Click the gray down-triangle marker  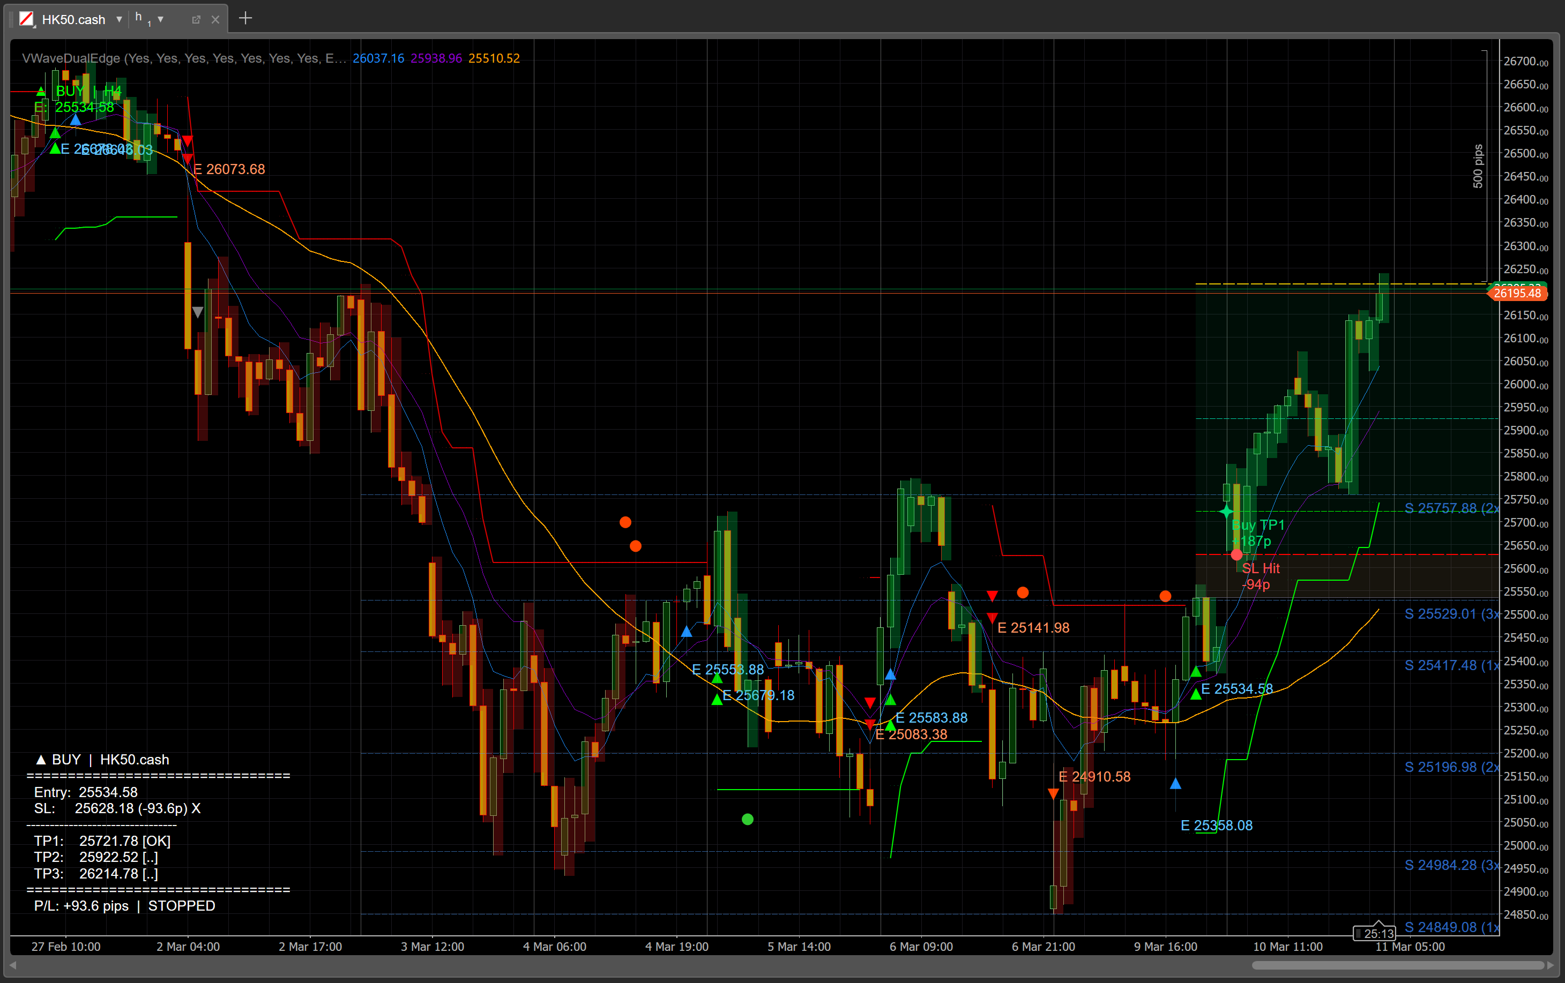point(198,312)
